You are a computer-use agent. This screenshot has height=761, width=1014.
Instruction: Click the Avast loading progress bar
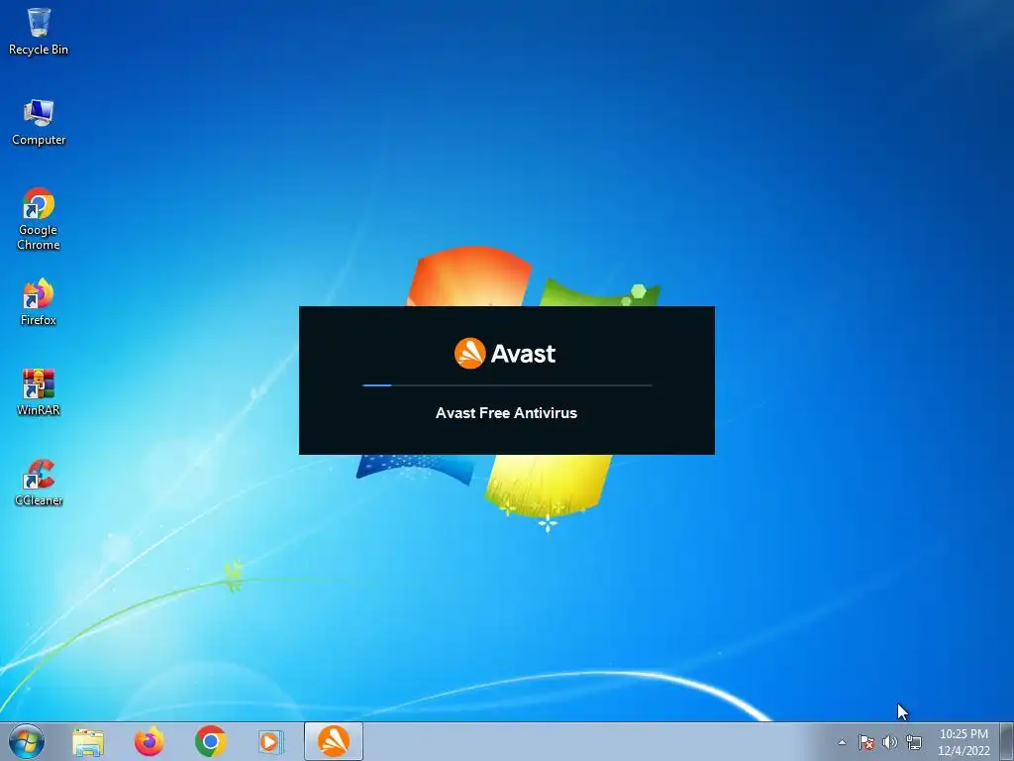(x=507, y=385)
